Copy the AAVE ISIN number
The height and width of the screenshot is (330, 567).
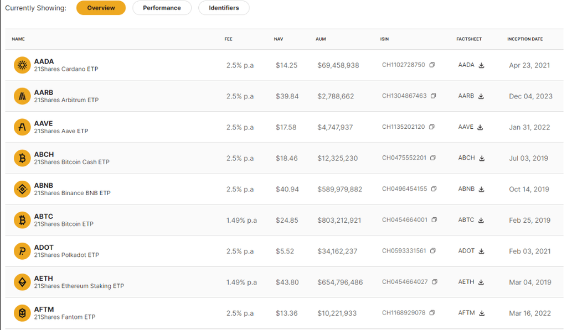pyautogui.click(x=432, y=127)
